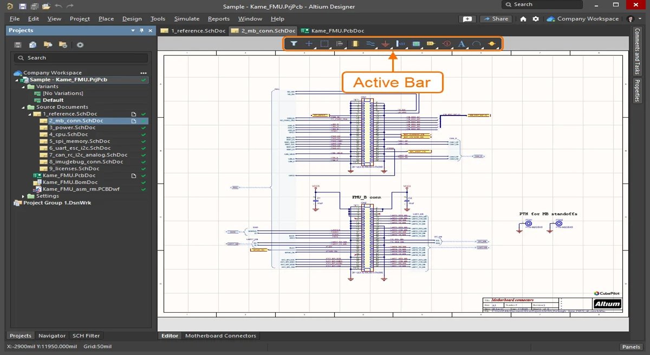Viewport: 650px width, 355px height.
Task: Open the Panels button in status bar
Action: tap(631, 347)
